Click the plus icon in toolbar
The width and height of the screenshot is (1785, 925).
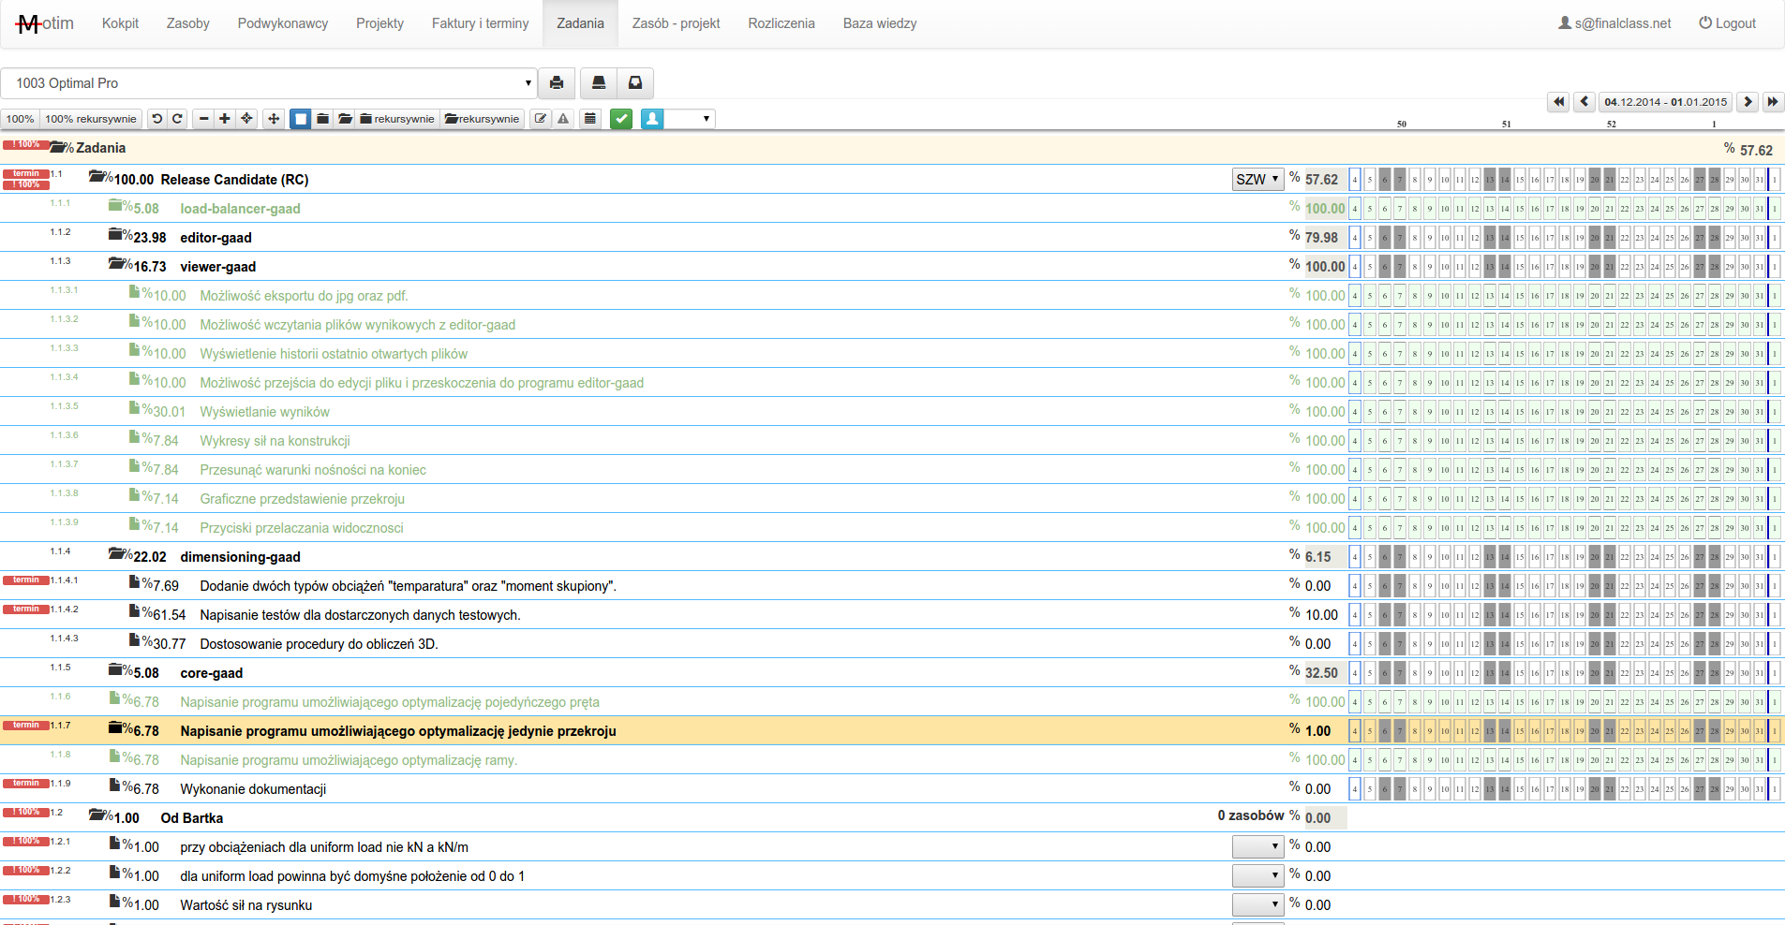(x=225, y=119)
